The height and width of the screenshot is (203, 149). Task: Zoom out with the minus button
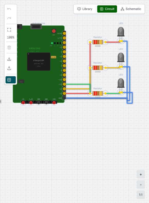(x=141, y=185)
